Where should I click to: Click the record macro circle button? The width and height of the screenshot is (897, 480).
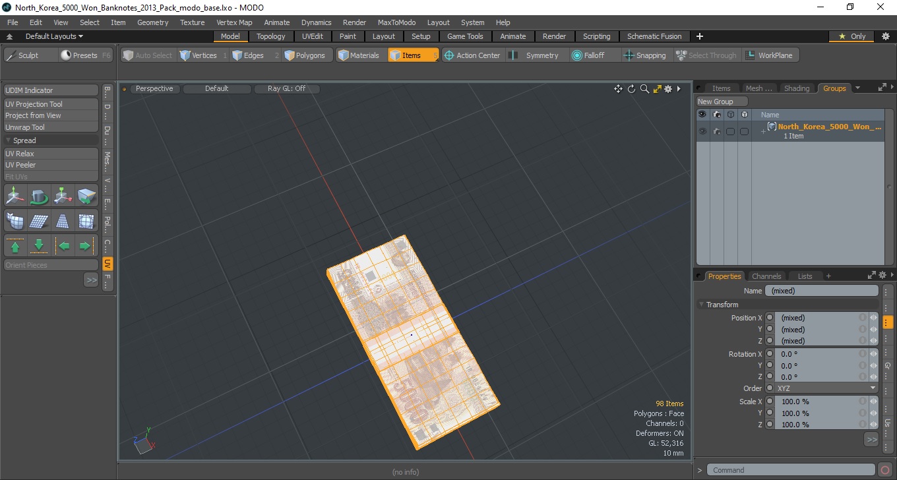(x=885, y=470)
